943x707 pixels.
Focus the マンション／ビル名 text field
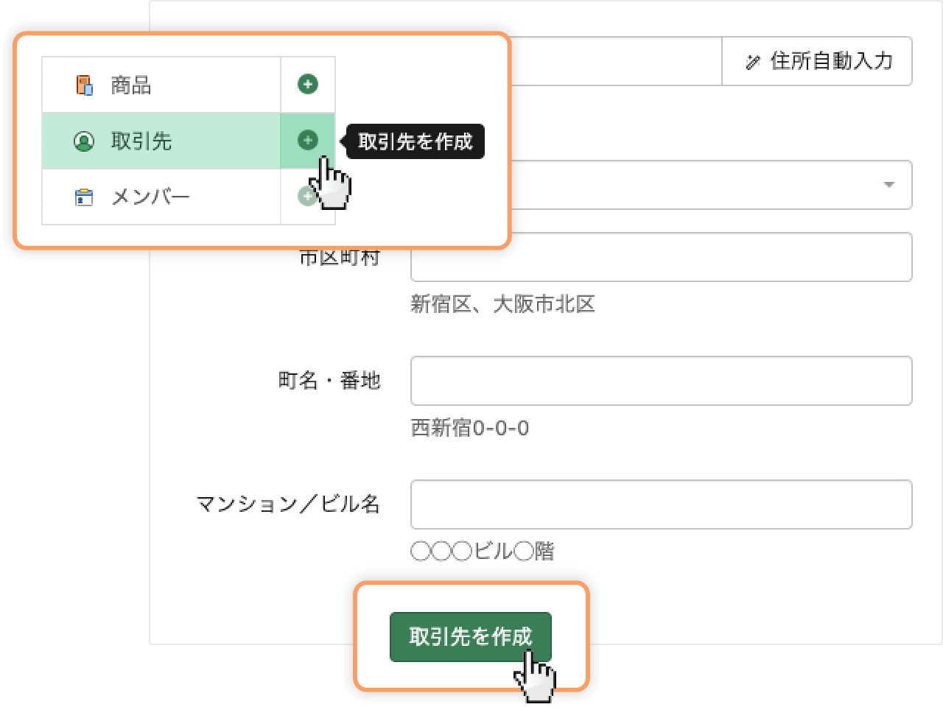coord(662,504)
